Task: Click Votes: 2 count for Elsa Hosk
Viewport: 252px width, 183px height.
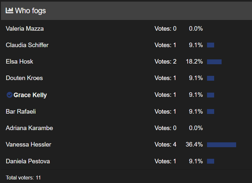Action: pyautogui.click(x=165, y=62)
